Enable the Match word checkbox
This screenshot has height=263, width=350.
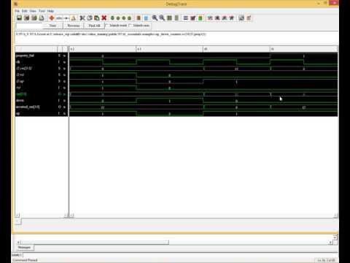pos(106,26)
